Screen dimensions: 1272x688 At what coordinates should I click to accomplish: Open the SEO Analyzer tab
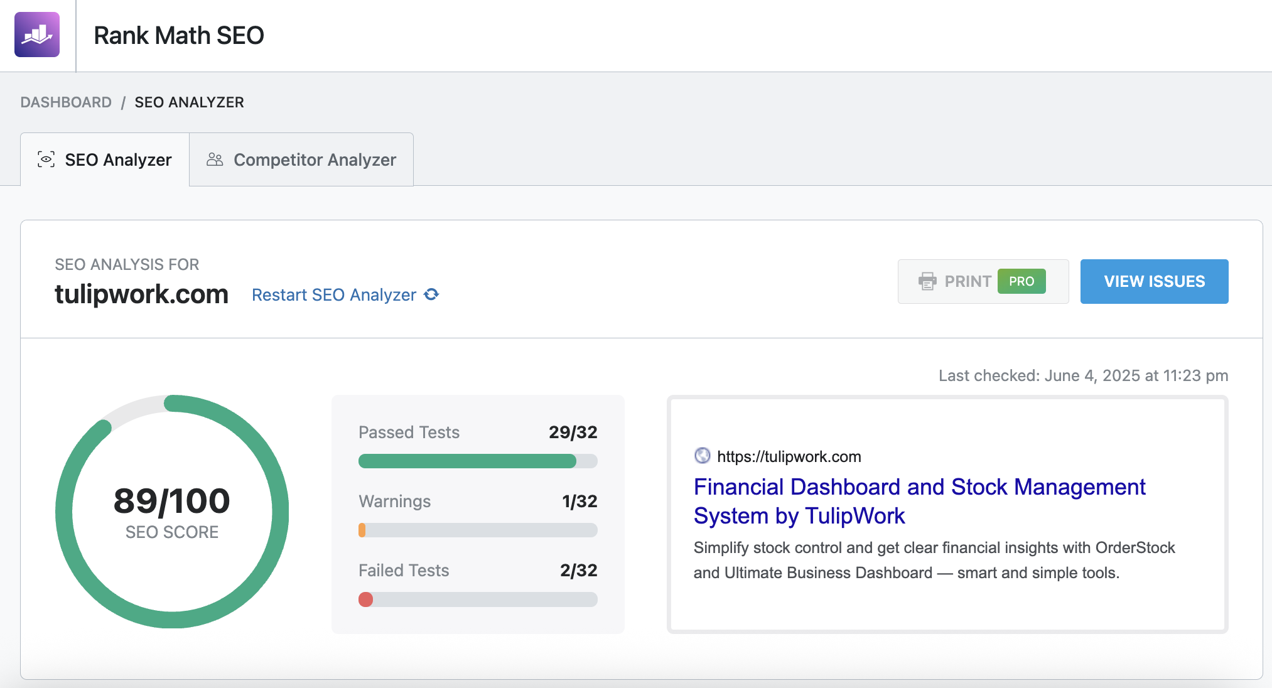tap(105, 159)
